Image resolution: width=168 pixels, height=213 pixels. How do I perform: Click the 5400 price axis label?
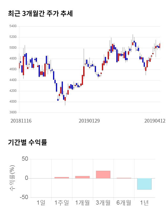[13, 26]
